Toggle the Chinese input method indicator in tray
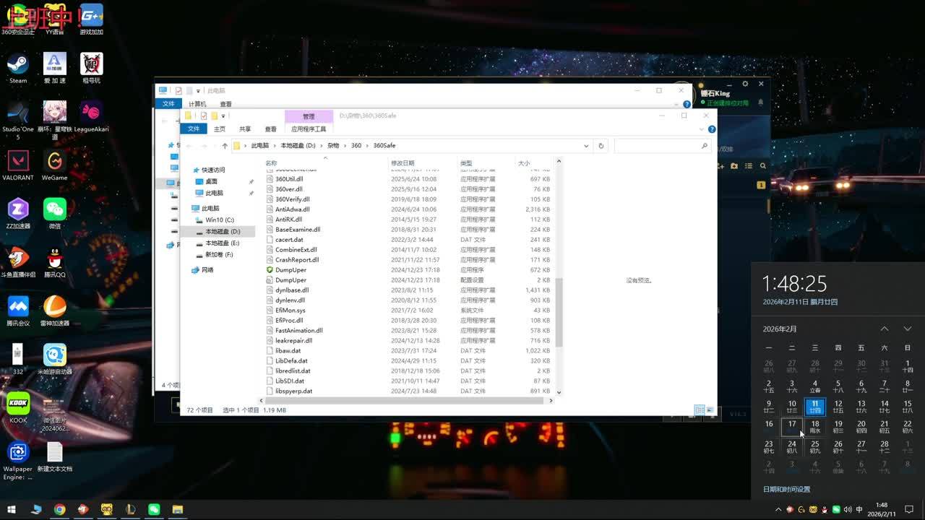The width and height of the screenshot is (925, 520). pos(859,509)
